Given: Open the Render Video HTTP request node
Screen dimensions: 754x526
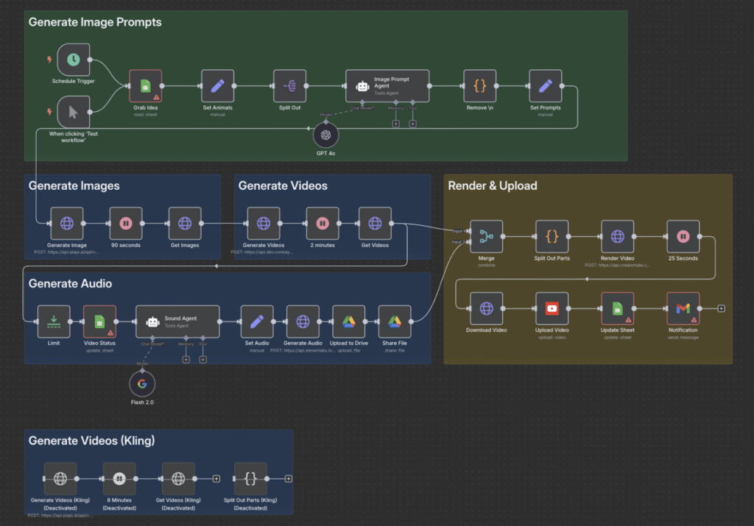Looking at the screenshot, I should pyautogui.click(x=617, y=236).
